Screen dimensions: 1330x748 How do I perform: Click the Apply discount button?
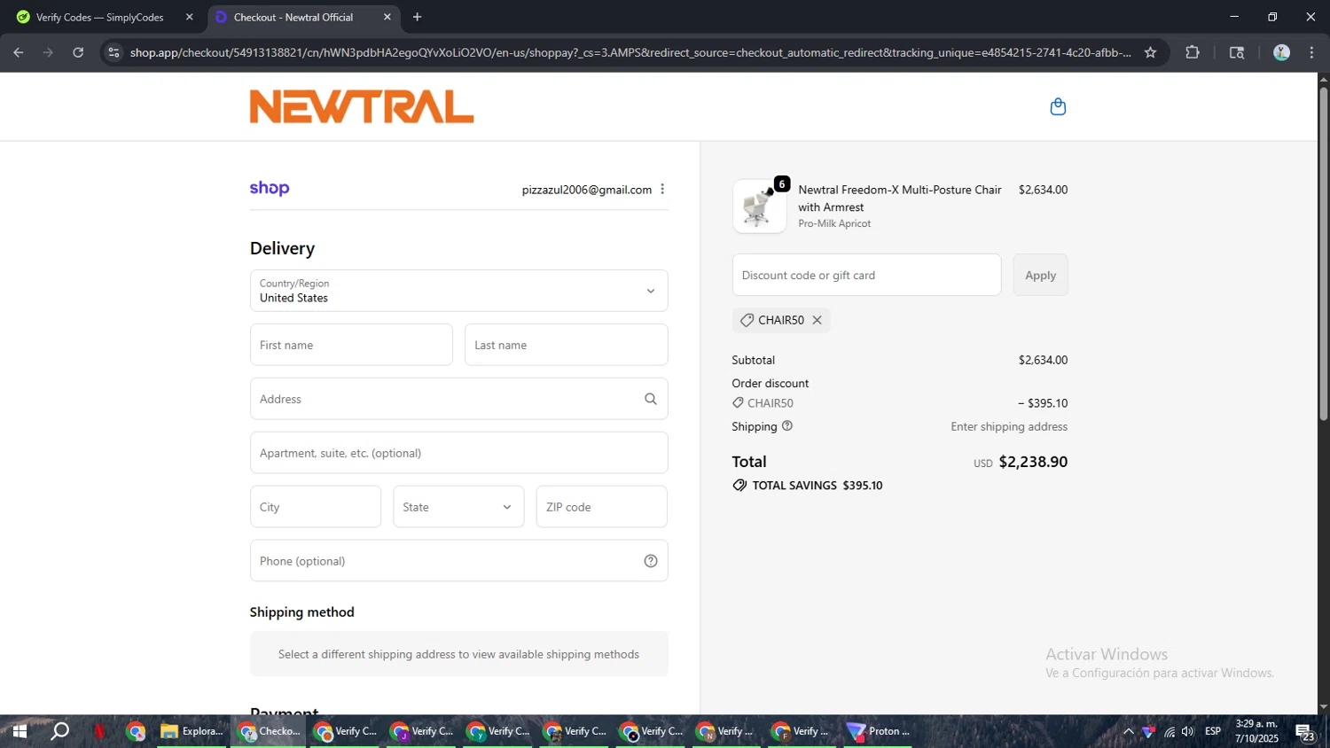(1041, 275)
